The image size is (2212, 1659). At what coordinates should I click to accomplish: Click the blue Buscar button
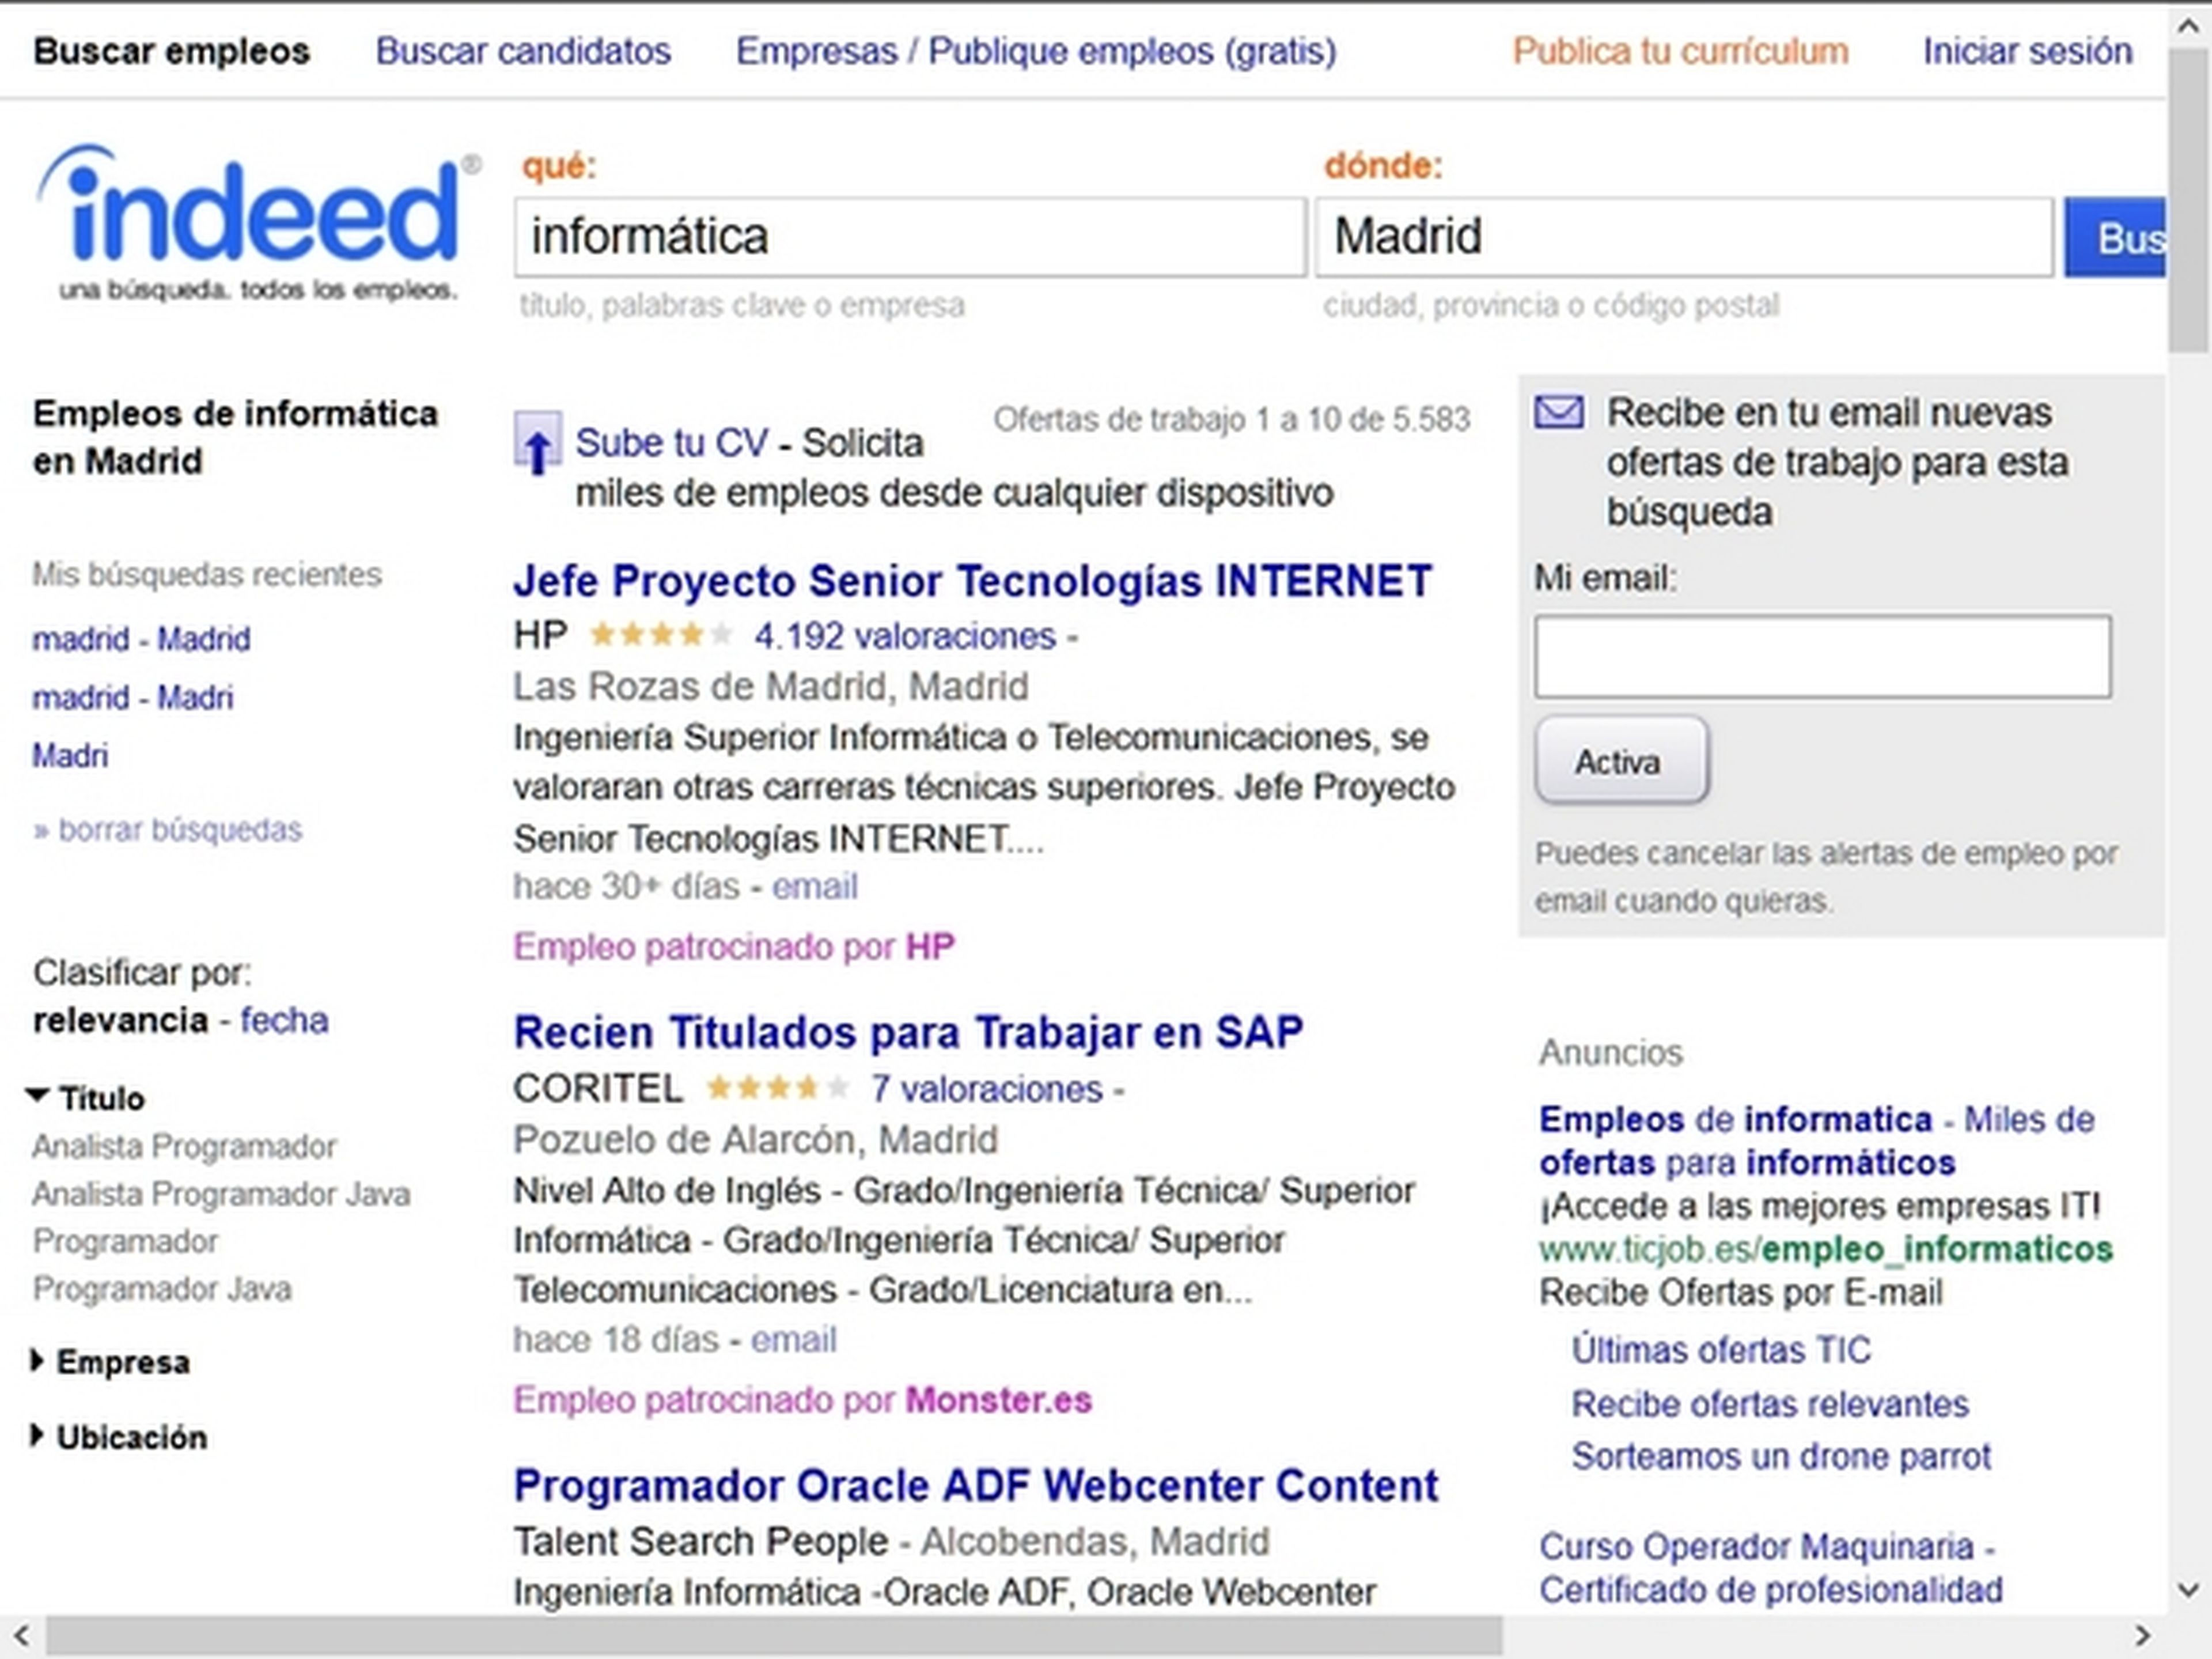pos(2115,237)
